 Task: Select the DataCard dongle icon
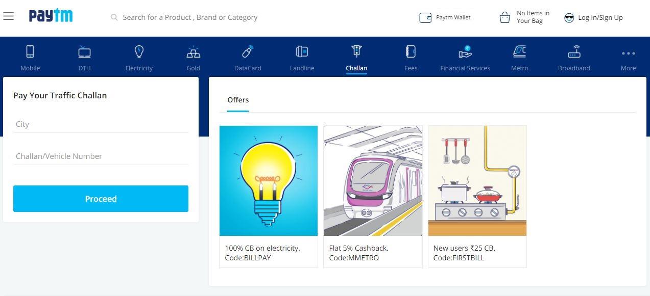[x=248, y=51]
